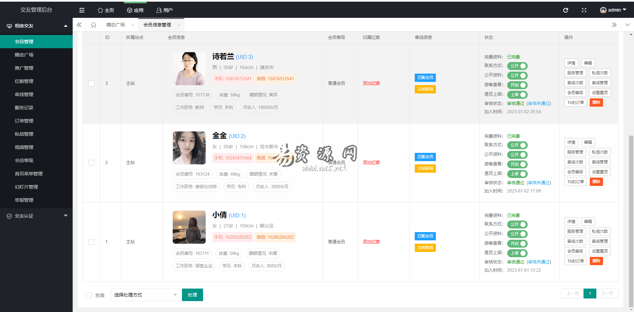634x312 pixels.
Task: Open the 用户 top menu
Action: pos(164,10)
